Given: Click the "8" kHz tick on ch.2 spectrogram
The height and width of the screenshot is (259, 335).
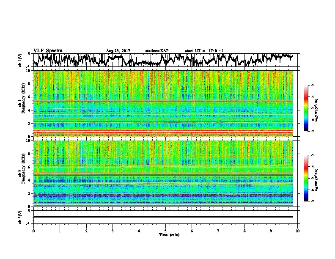Looking at the screenshot, I should coord(30,154).
